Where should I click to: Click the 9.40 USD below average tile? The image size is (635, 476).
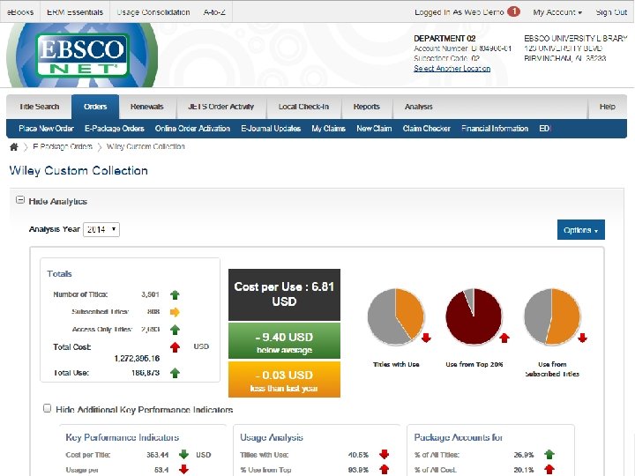pyautogui.click(x=284, y=341)
